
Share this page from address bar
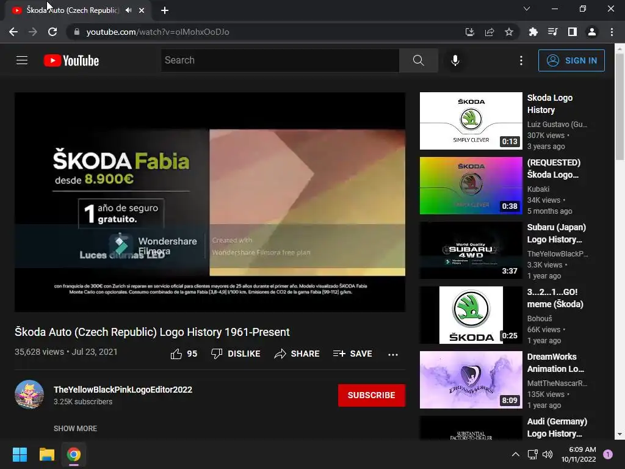coord(490,32)
